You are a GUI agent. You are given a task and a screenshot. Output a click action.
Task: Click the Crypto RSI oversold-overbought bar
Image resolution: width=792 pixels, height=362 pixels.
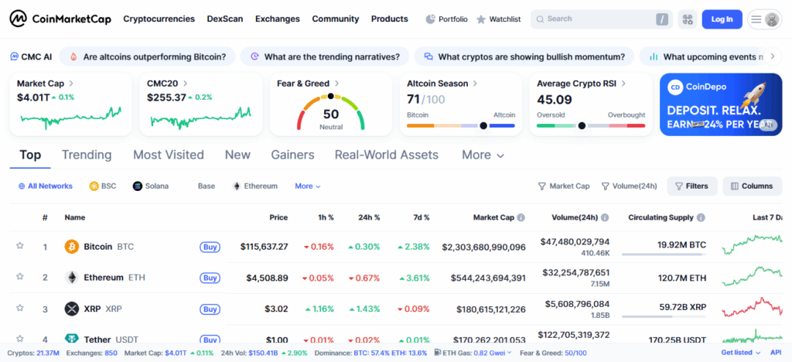coord(590,126)
